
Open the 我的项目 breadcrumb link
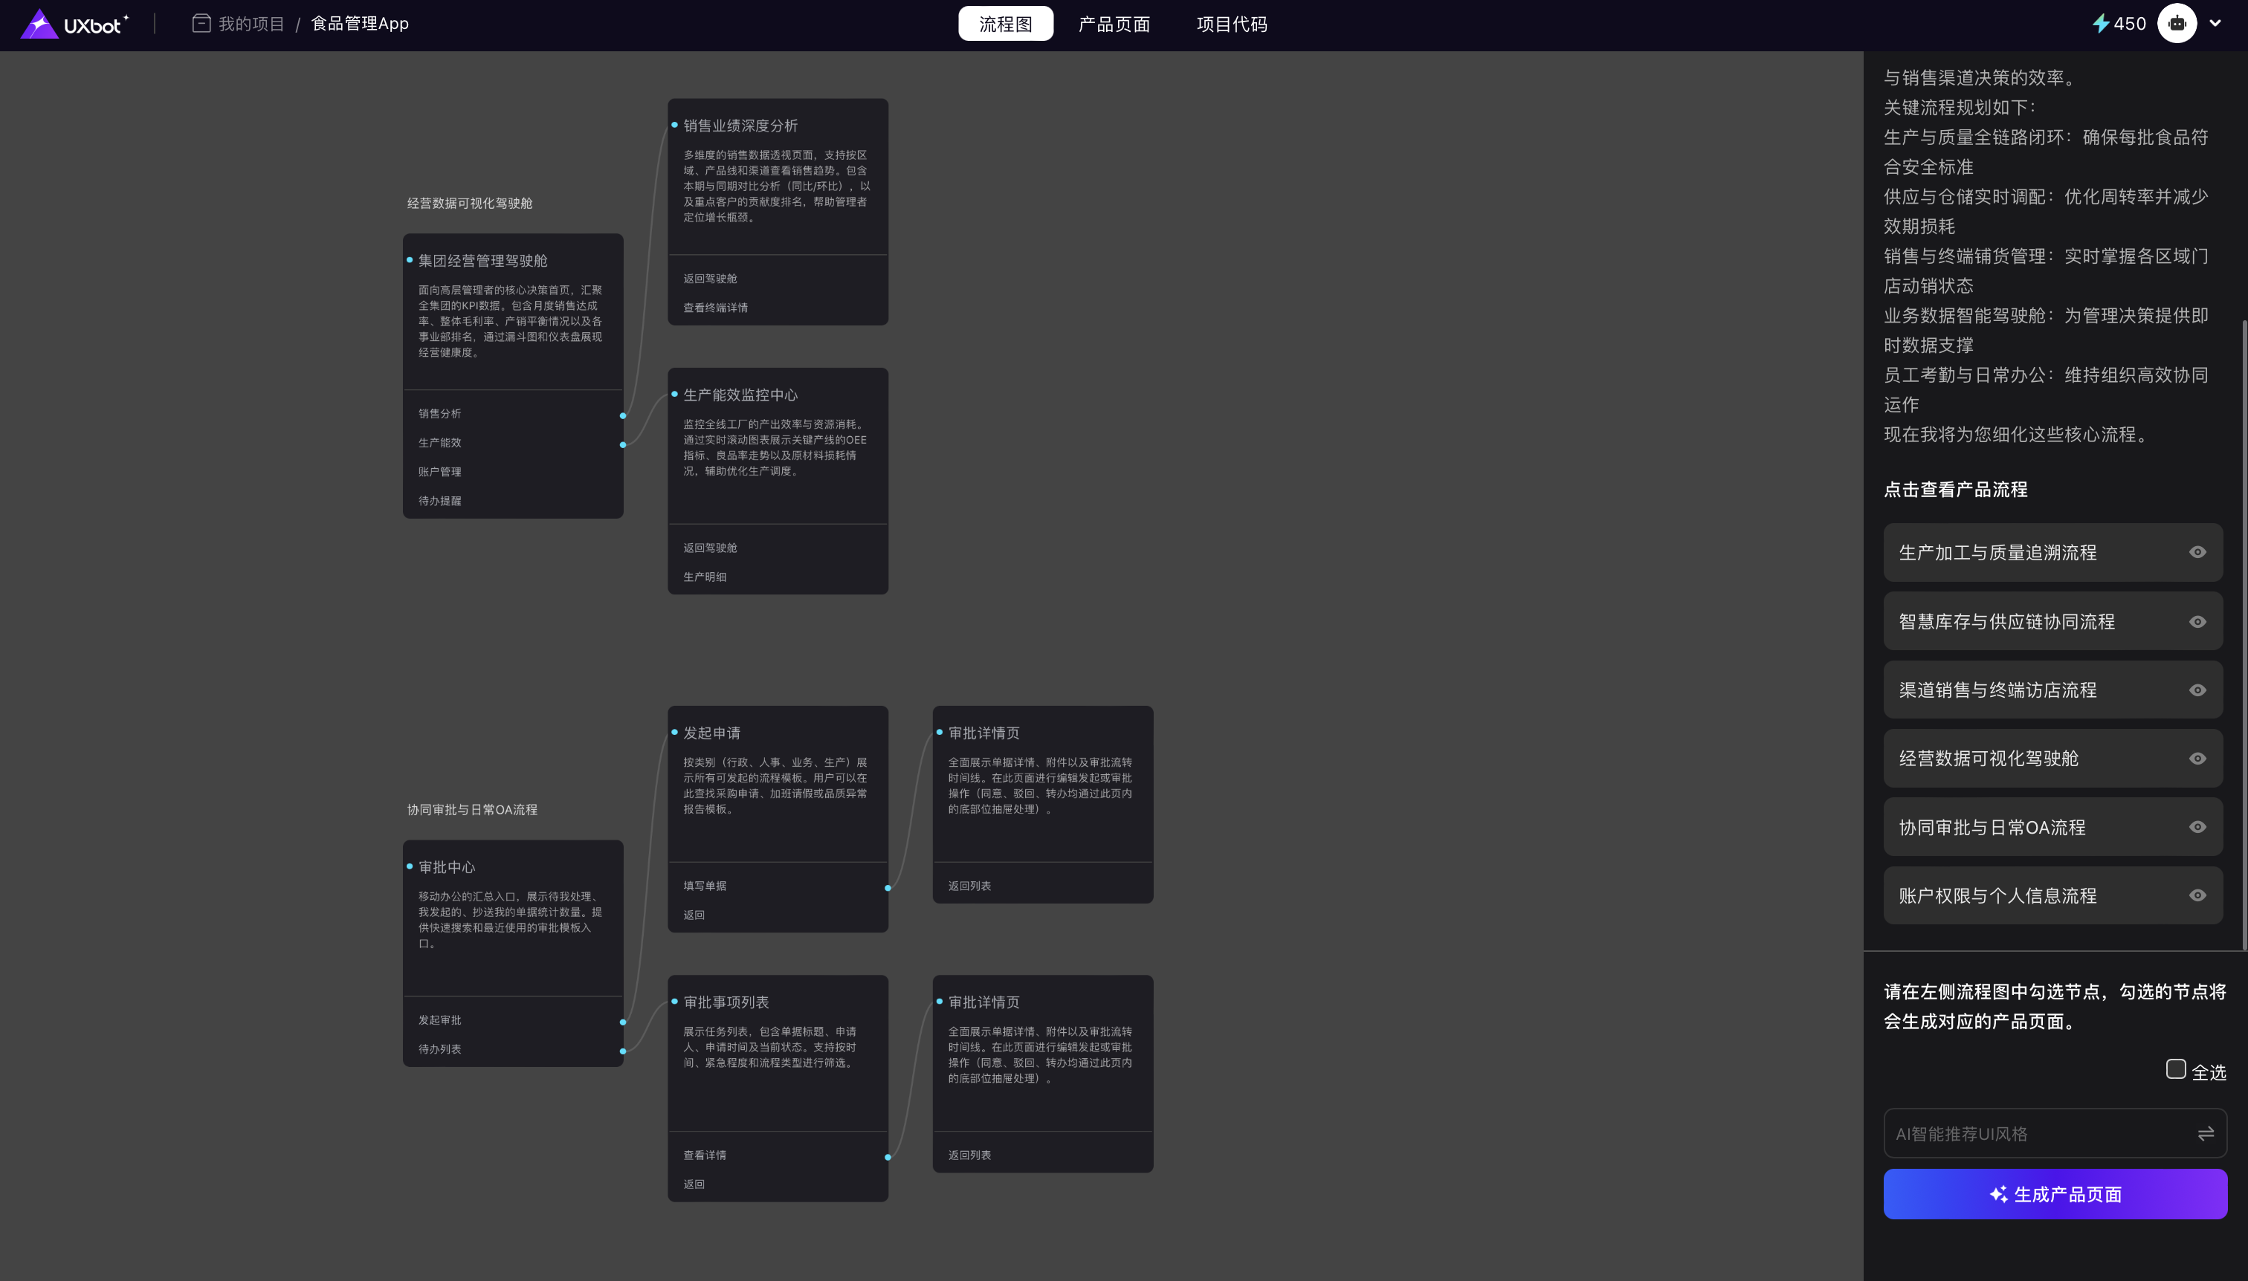251,24
